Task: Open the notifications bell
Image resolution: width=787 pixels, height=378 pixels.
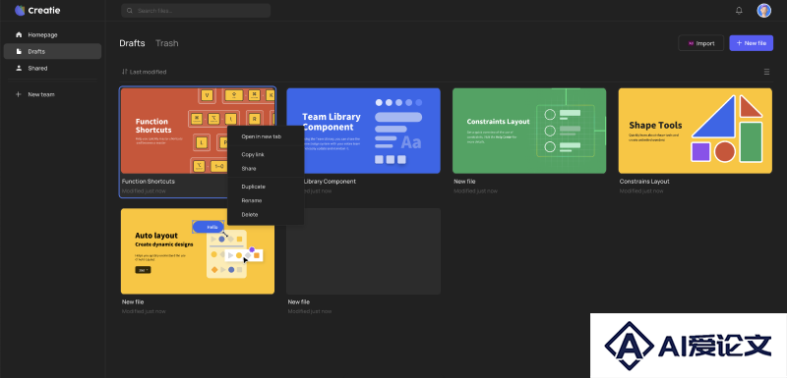Action: [739, 11]
